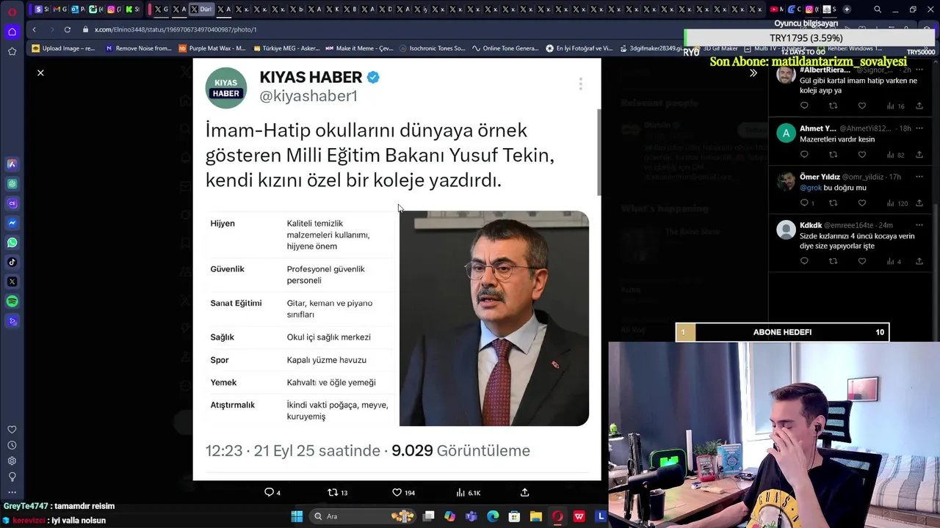This screenshot has height=528, width=940.
Task: Collapse the replies sidebar with double chevron
Action: [753, 73]
